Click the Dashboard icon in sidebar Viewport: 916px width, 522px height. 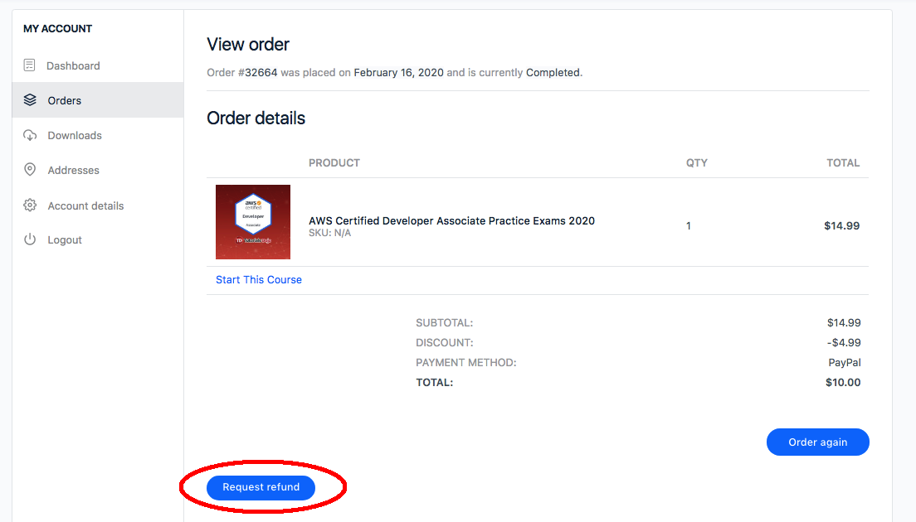[30, 65]
